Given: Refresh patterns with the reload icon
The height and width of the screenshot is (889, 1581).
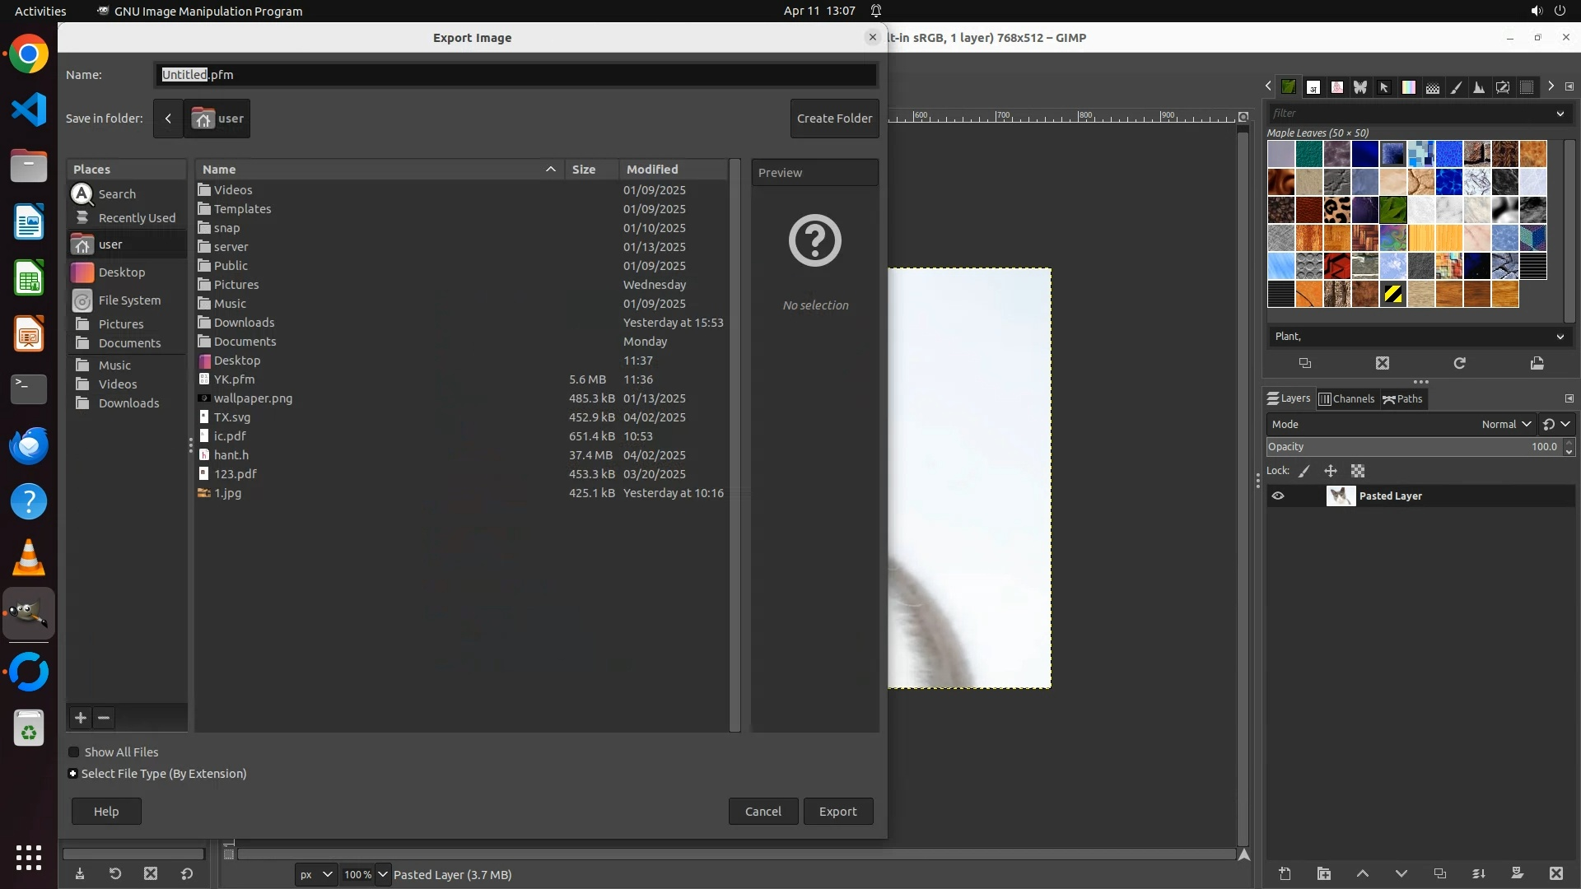Looking at the screenshot, I should [1459, 363].
